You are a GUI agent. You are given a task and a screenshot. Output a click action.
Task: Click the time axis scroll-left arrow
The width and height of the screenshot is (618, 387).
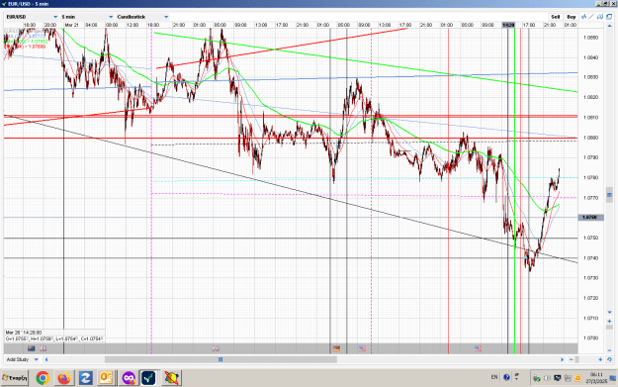[46, 359]
